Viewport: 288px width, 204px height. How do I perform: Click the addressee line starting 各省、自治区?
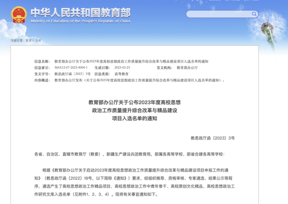130,154
